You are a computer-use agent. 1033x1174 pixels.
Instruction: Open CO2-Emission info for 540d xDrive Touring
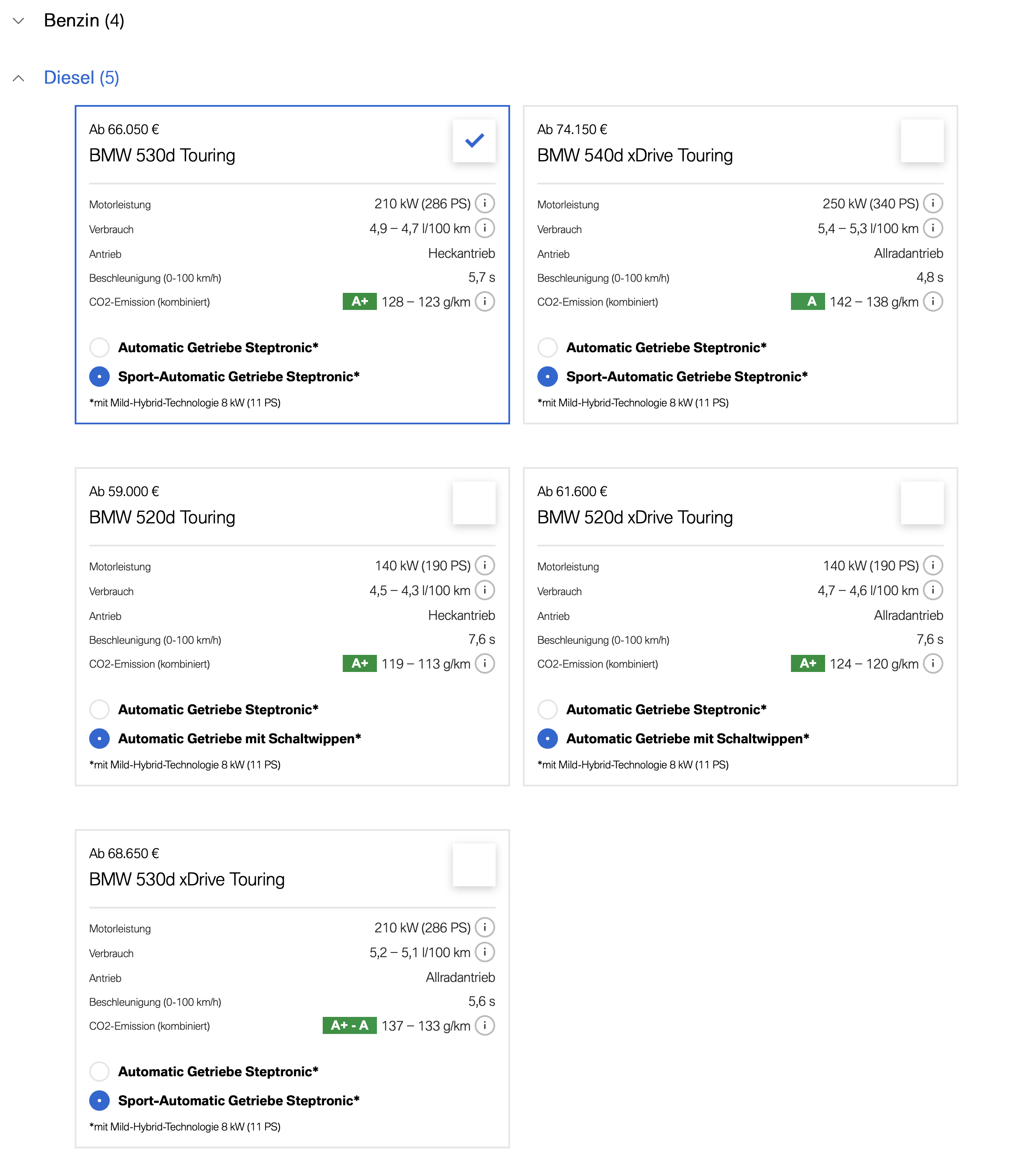933,301
